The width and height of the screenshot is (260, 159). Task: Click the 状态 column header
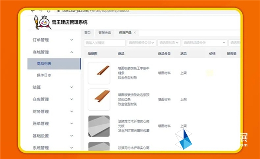[x=184, y=53]
